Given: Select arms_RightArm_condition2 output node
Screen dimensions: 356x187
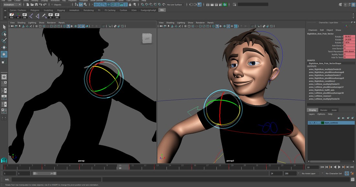Looking at the screenshot, I should tap(322, 81).
